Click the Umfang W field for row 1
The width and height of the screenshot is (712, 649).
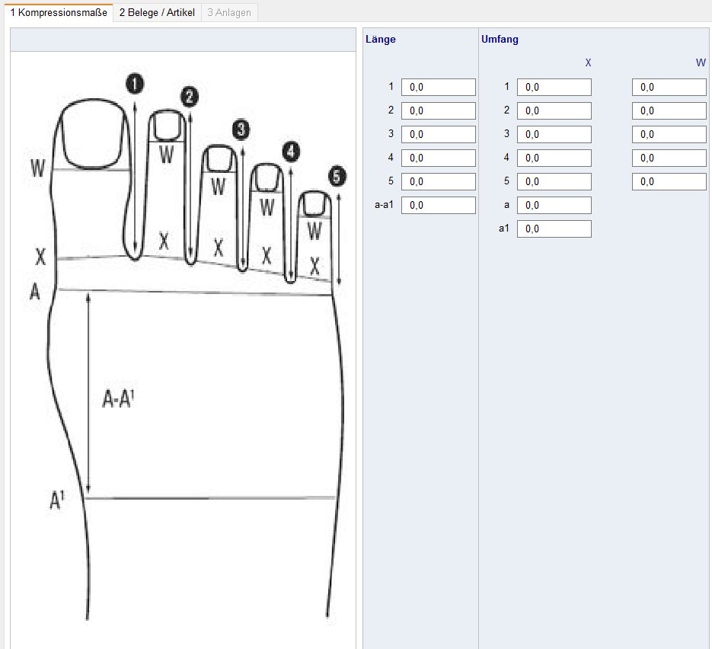[x=669, y=88]
